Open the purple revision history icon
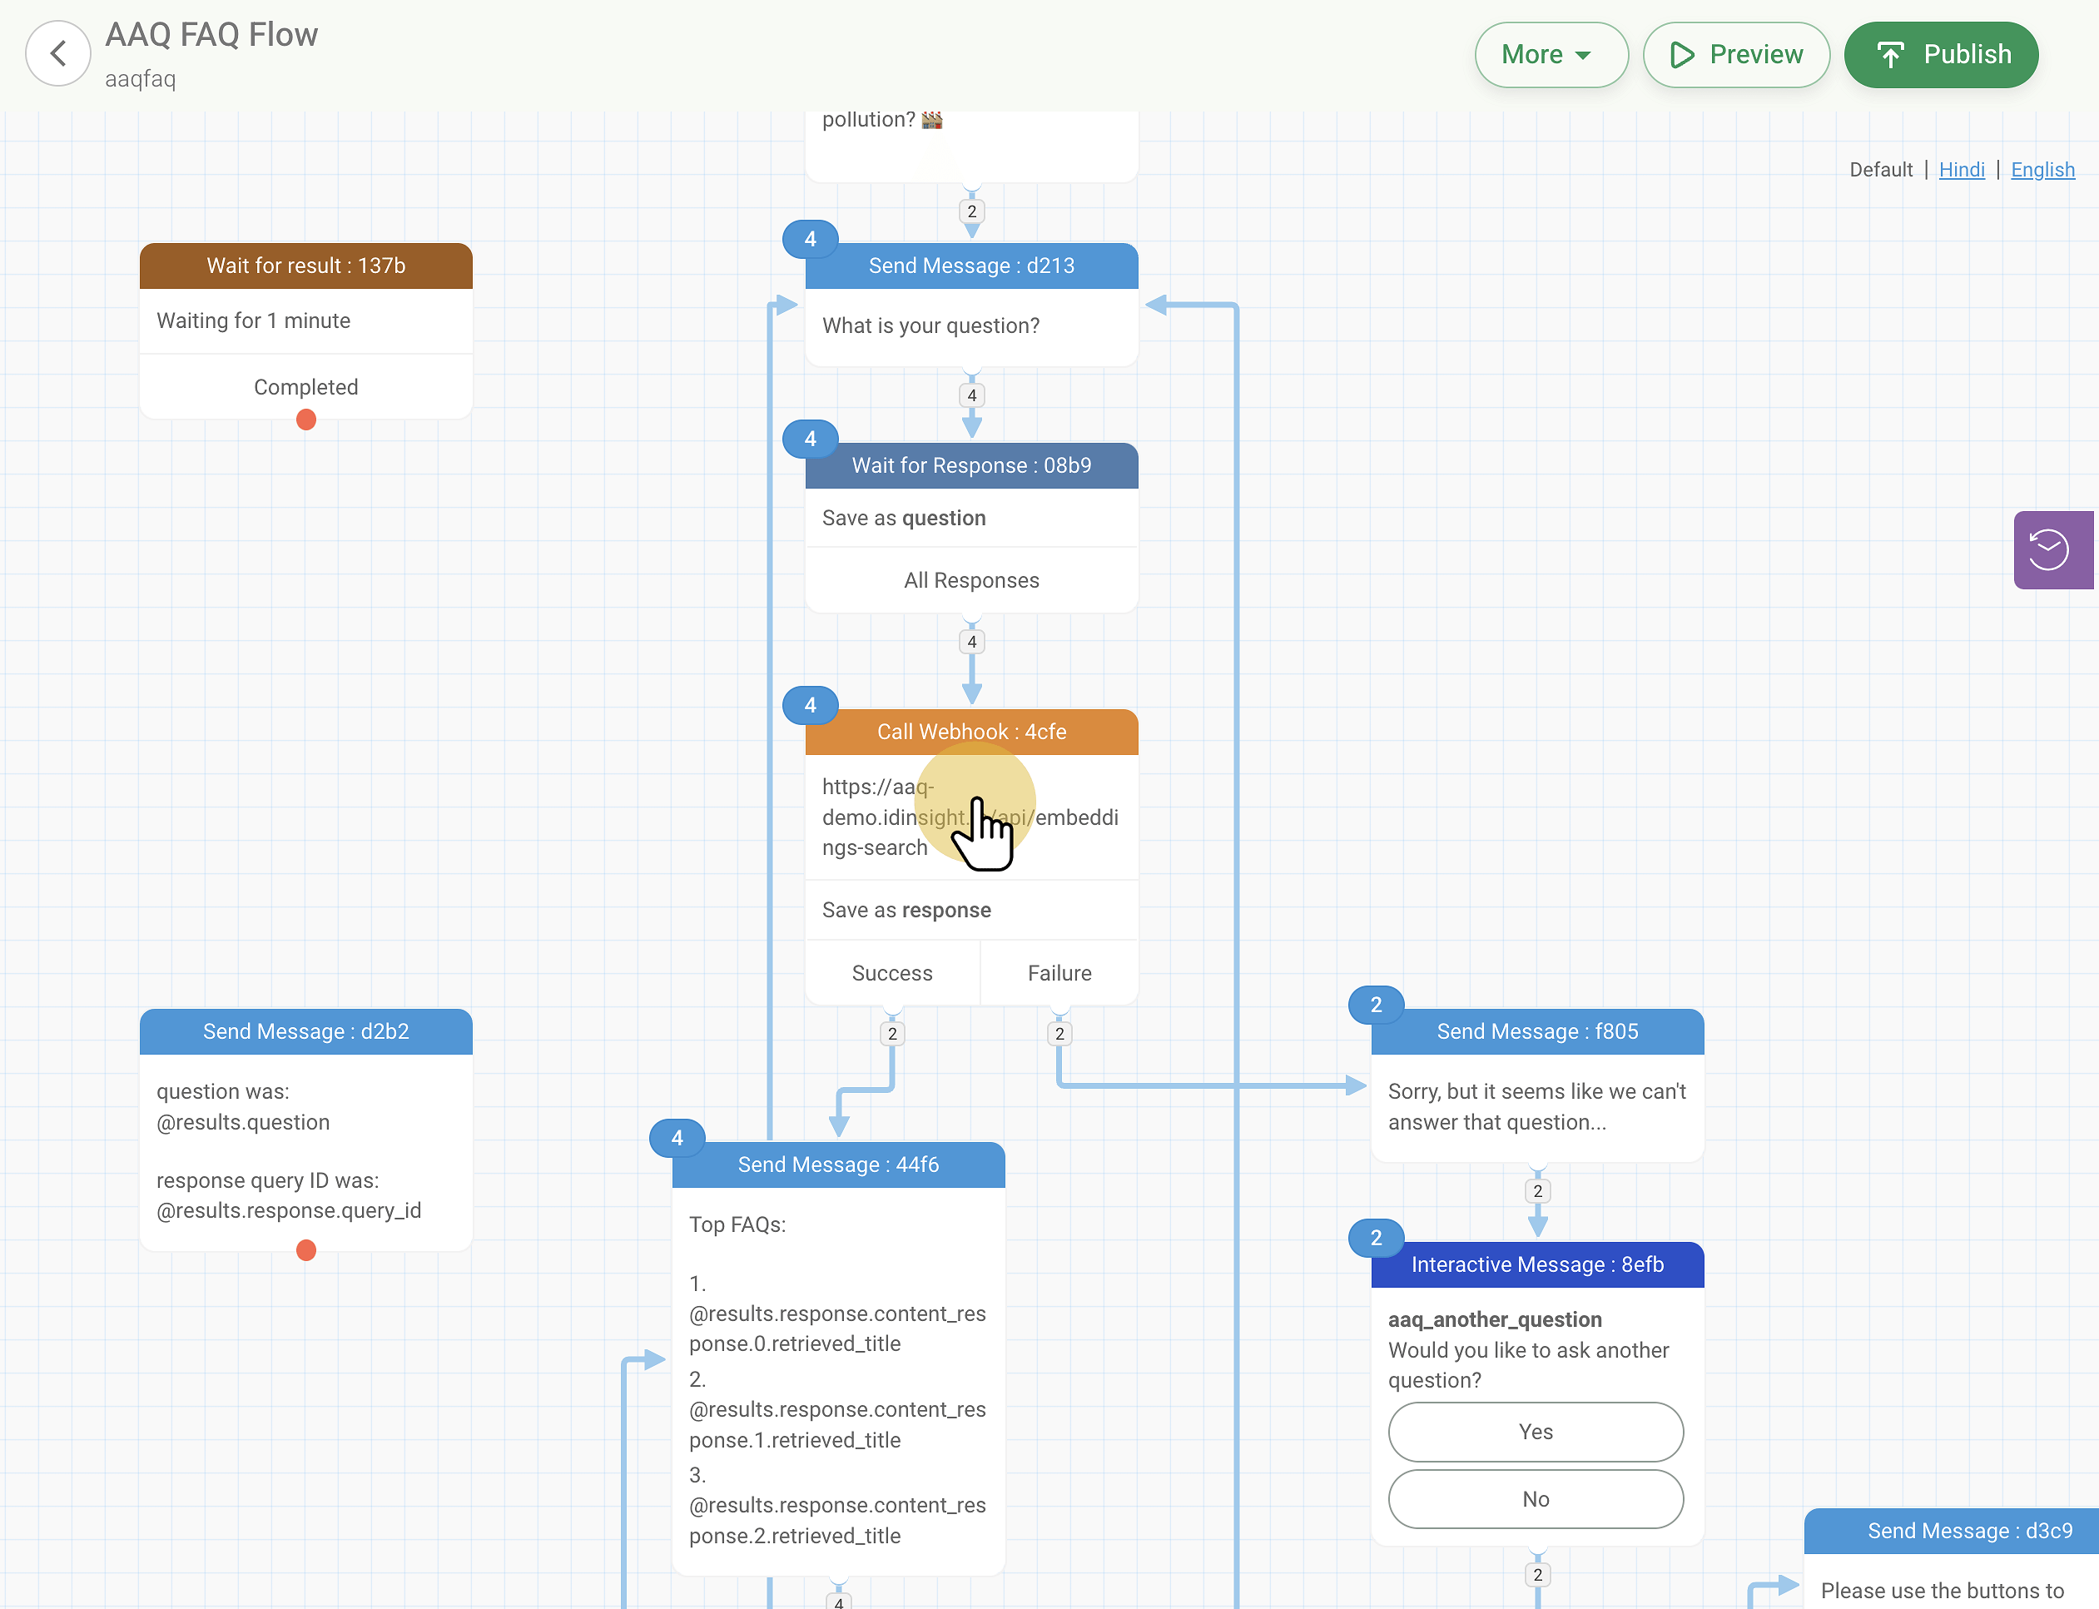2099x1609 pixels. click(2052, 549)
